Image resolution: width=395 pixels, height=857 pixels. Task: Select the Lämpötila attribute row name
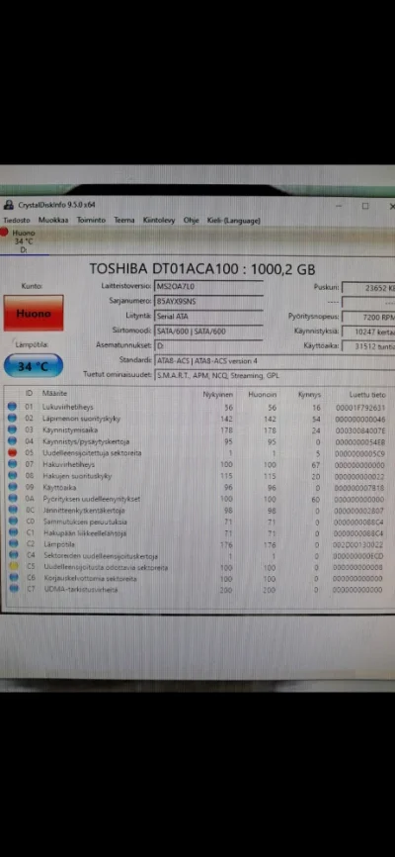pyautogui.click(x=59, y=544)
